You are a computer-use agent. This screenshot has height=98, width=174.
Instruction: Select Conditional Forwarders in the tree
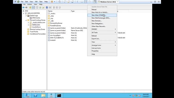pos(38,34)
